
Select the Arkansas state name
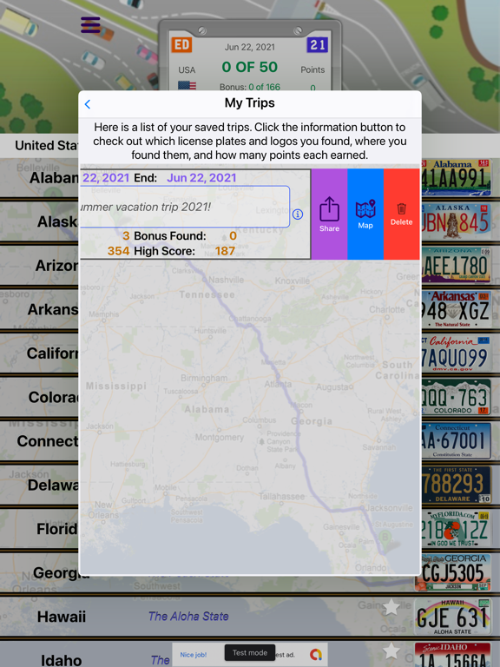coord(53,309)
